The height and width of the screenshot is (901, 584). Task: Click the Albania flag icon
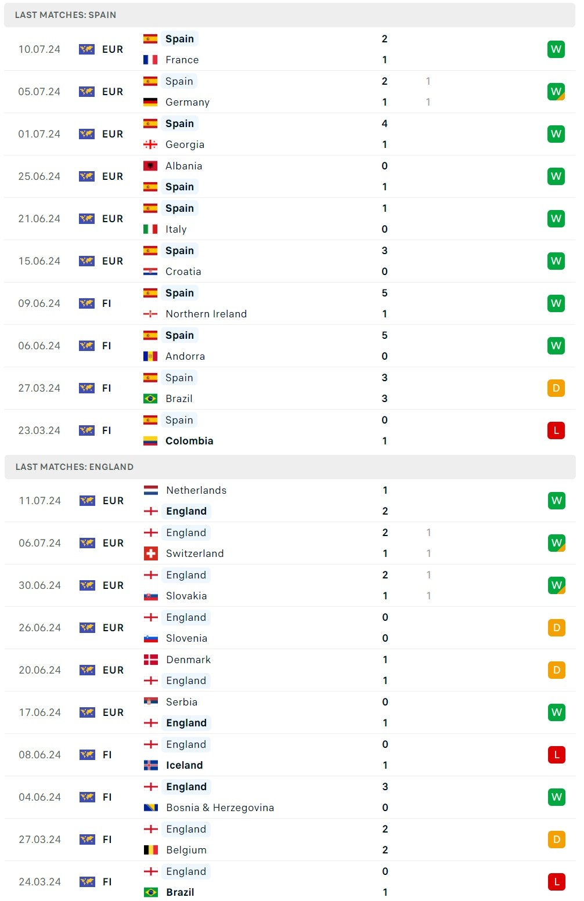150,166
